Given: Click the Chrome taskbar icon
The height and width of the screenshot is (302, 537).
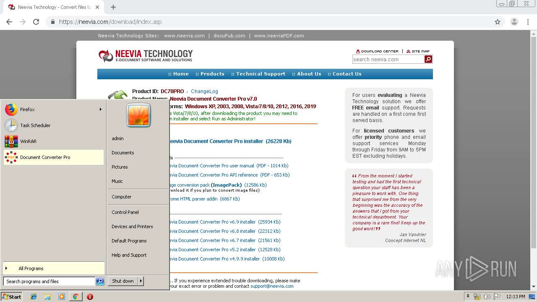Looking at the screenshot, I should [76, 297].
